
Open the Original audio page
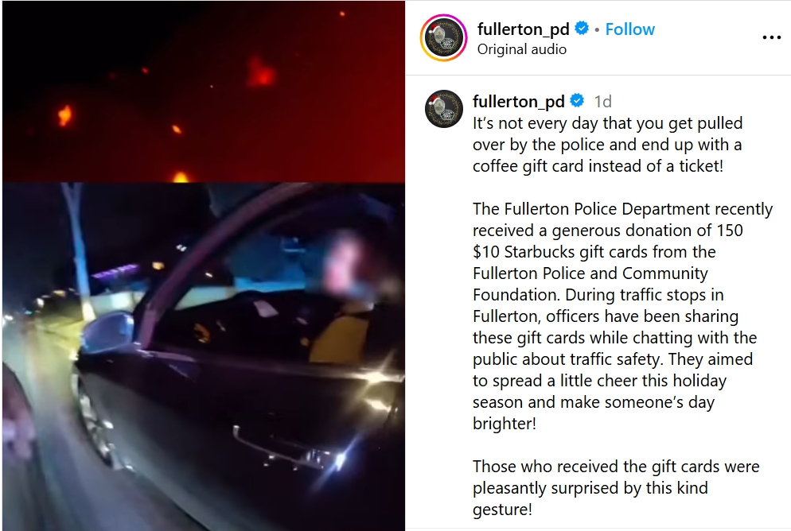(521, 49)
